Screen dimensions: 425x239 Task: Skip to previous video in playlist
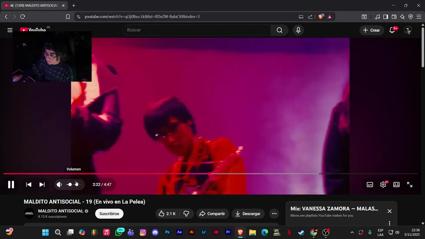click(x=29, y=185)
